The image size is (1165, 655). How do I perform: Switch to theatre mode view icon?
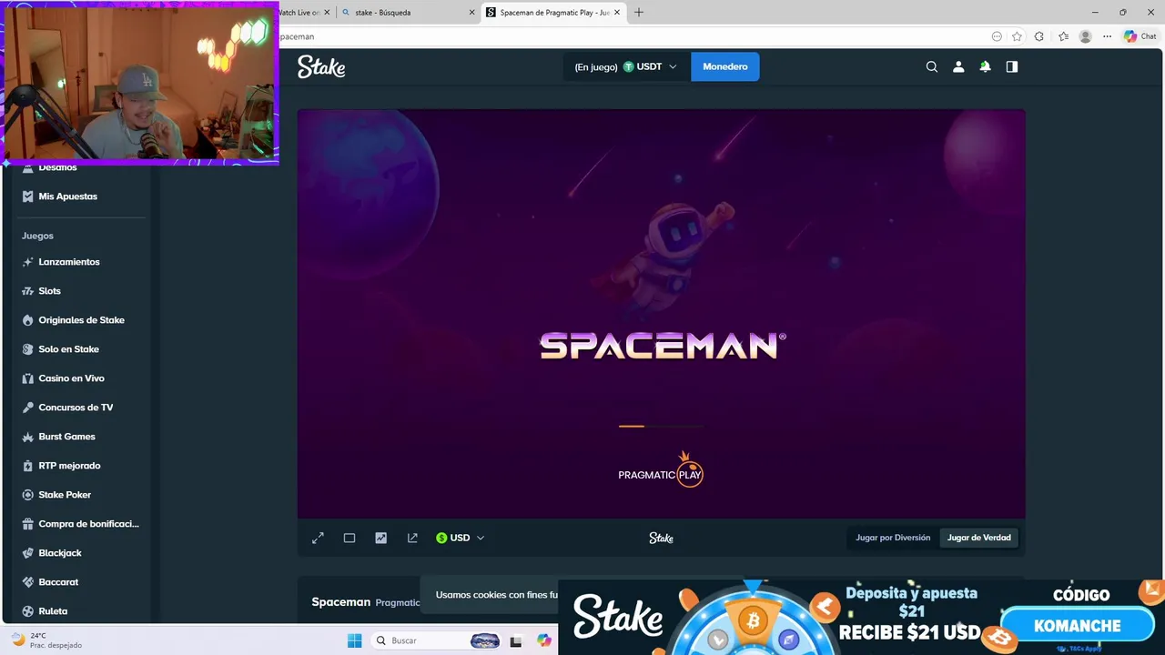(x=349, y=538)
